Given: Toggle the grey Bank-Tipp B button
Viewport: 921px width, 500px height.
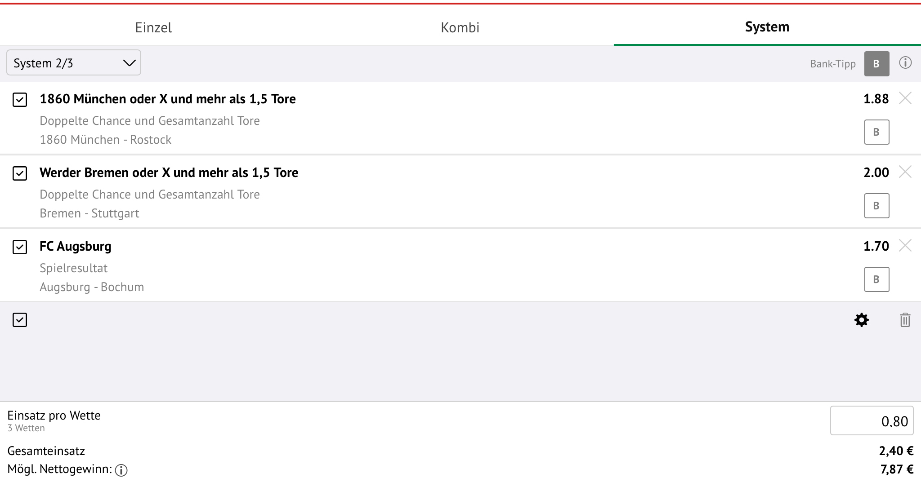Looking at the screenshot, I should [x=876, y=64].
